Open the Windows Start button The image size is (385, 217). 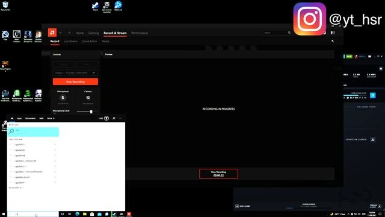tap(4, 214)
